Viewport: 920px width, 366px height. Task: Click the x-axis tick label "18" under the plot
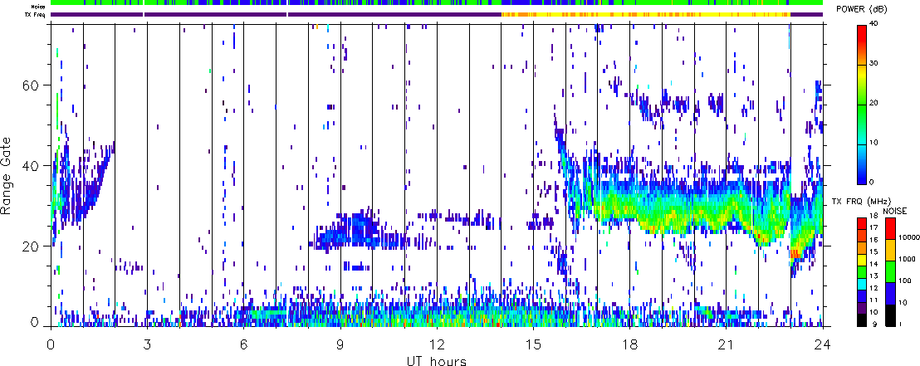click(x=629, y=344)
